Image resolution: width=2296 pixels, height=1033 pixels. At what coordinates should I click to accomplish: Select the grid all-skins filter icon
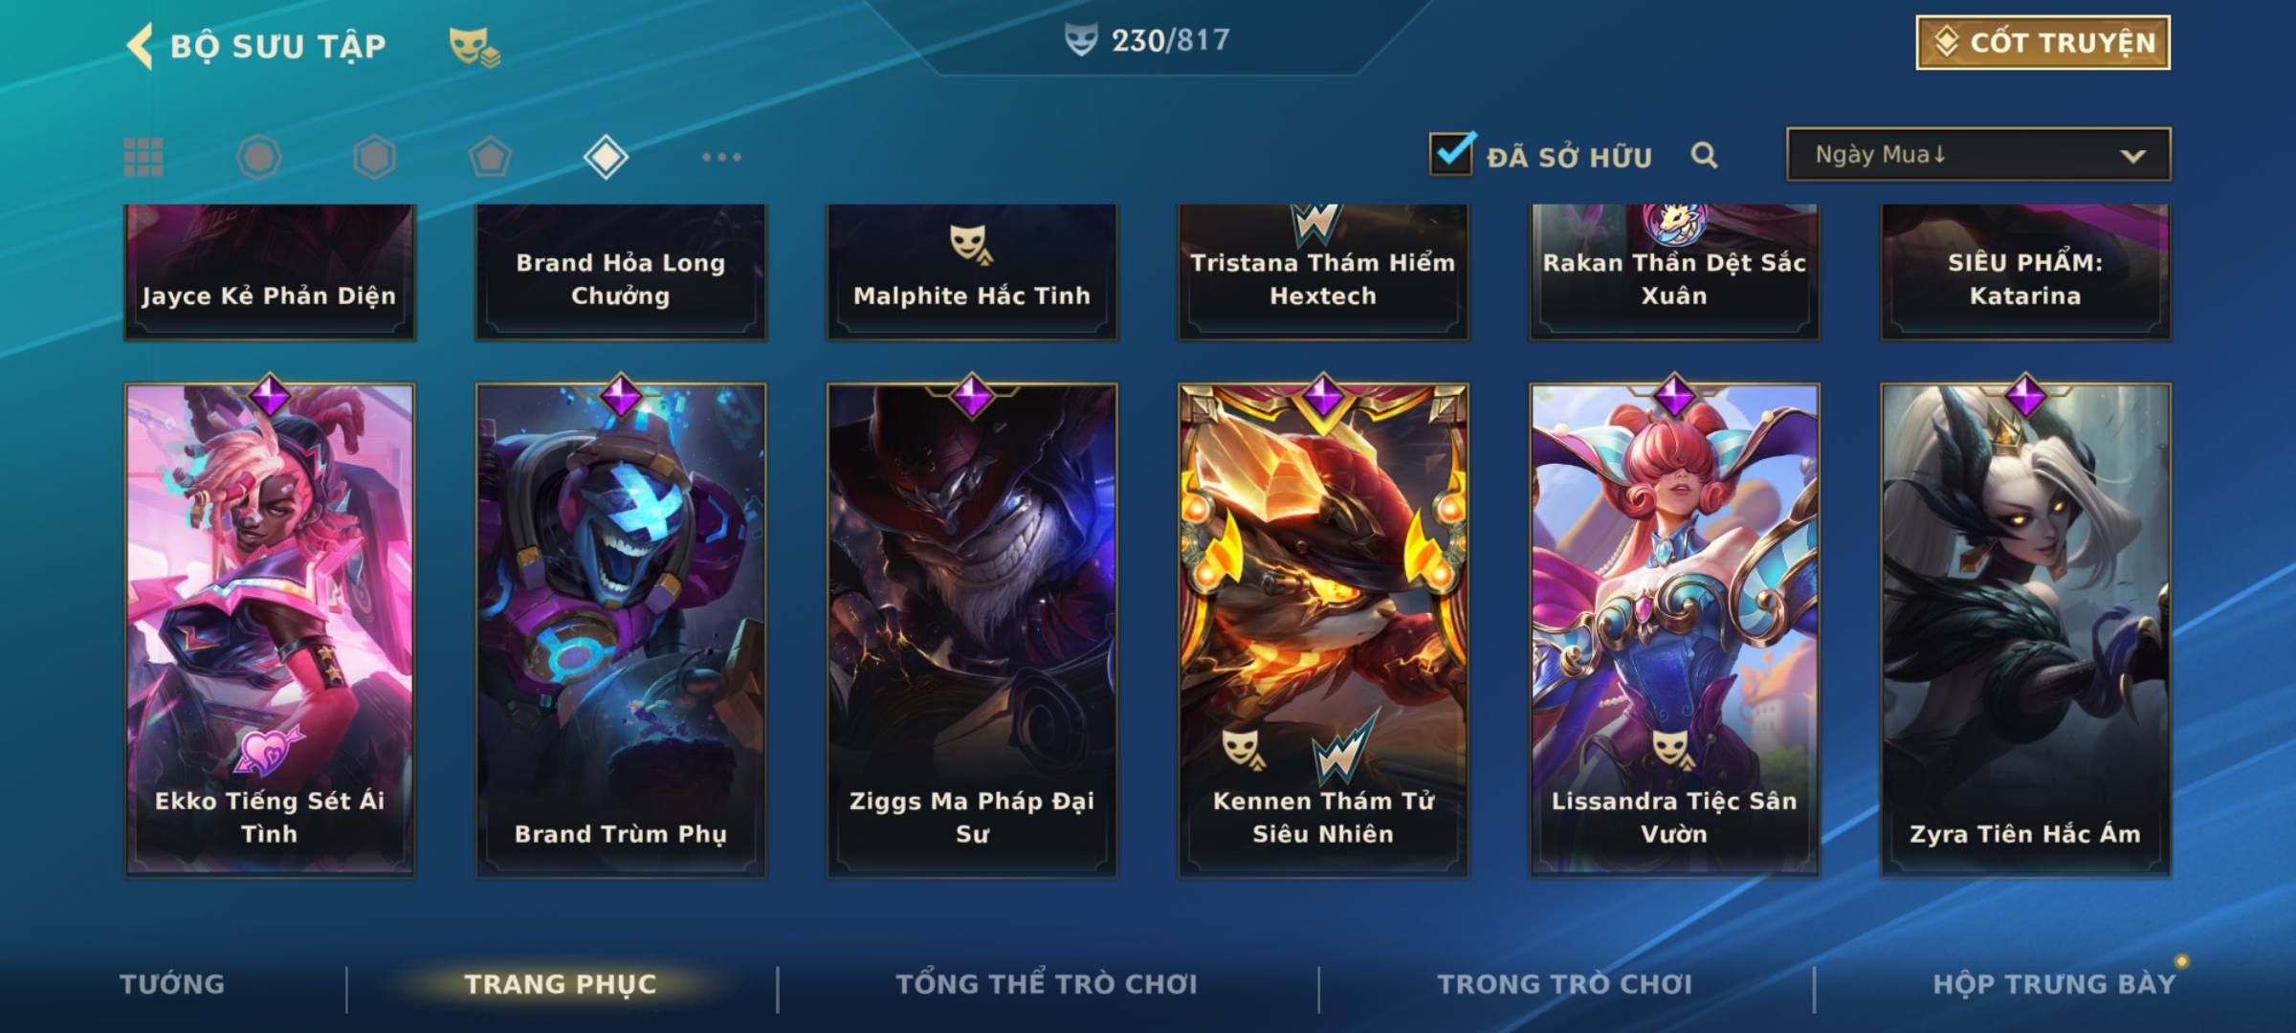coord(143,157)
